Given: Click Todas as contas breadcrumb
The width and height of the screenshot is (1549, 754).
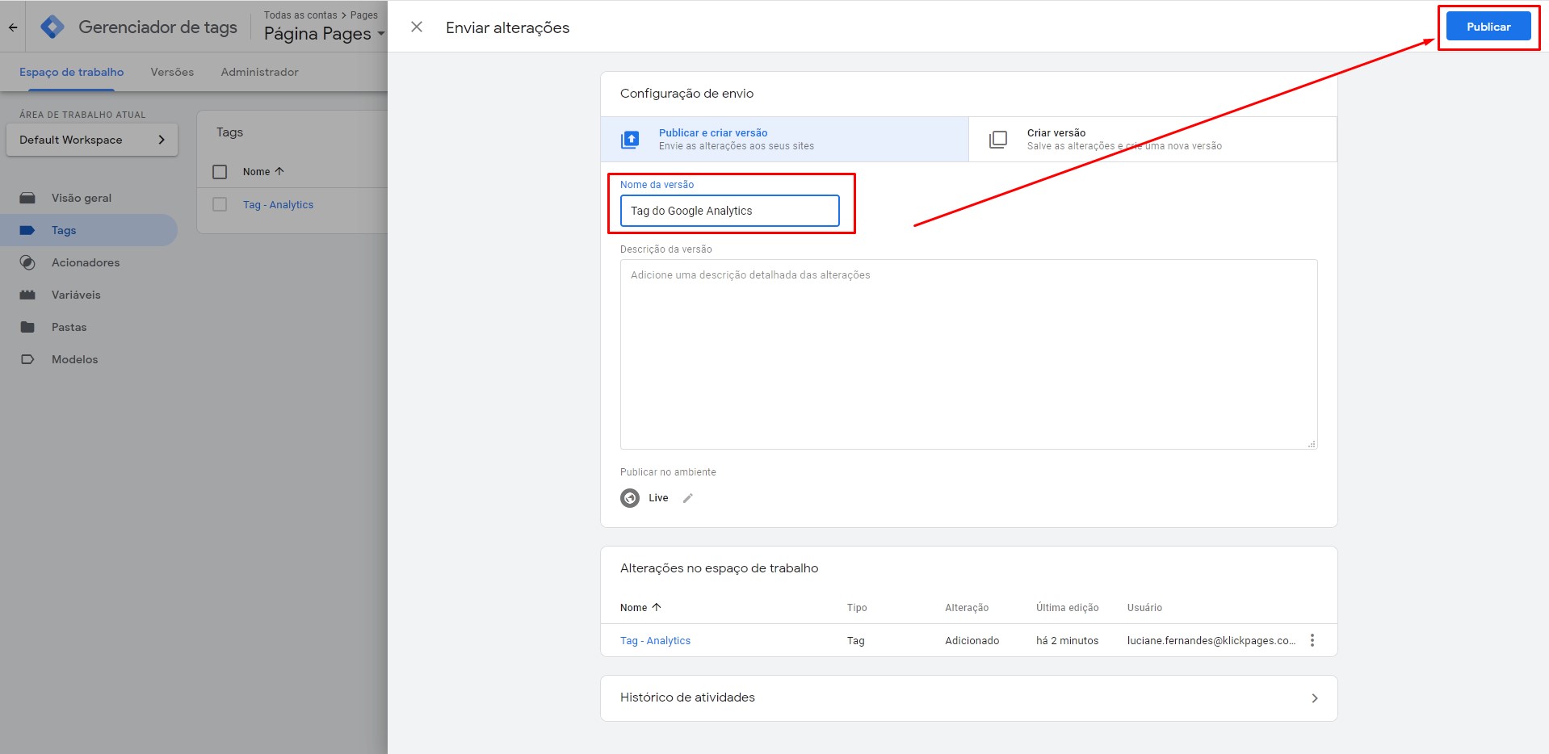Looking at the screenshot, I should (x=300, y=15).
